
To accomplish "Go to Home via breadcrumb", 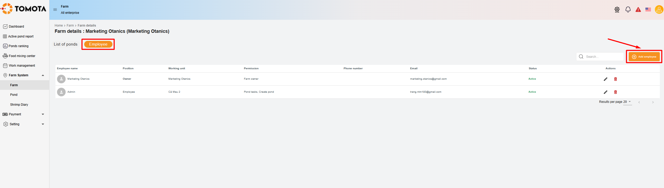I will tap(59, 26).
